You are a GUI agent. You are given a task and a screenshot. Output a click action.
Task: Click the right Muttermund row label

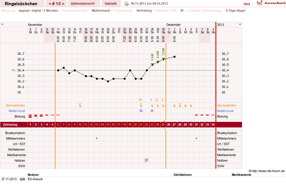[225, 111]
